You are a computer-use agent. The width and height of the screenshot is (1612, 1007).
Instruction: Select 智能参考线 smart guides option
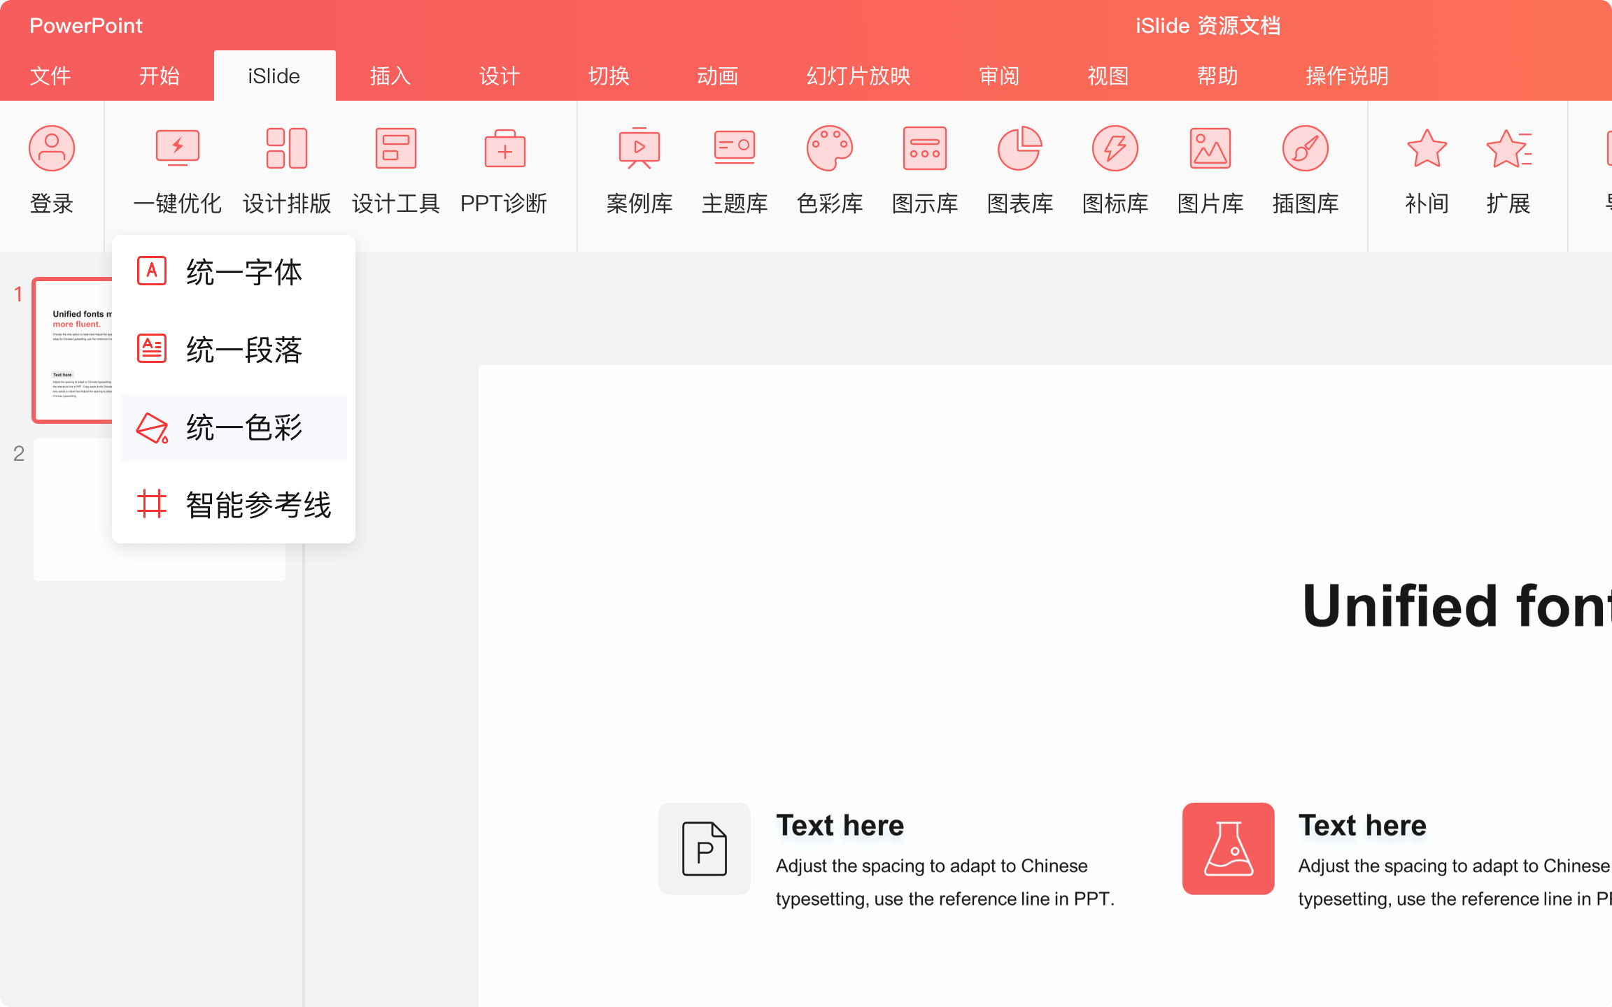[233, 506]
